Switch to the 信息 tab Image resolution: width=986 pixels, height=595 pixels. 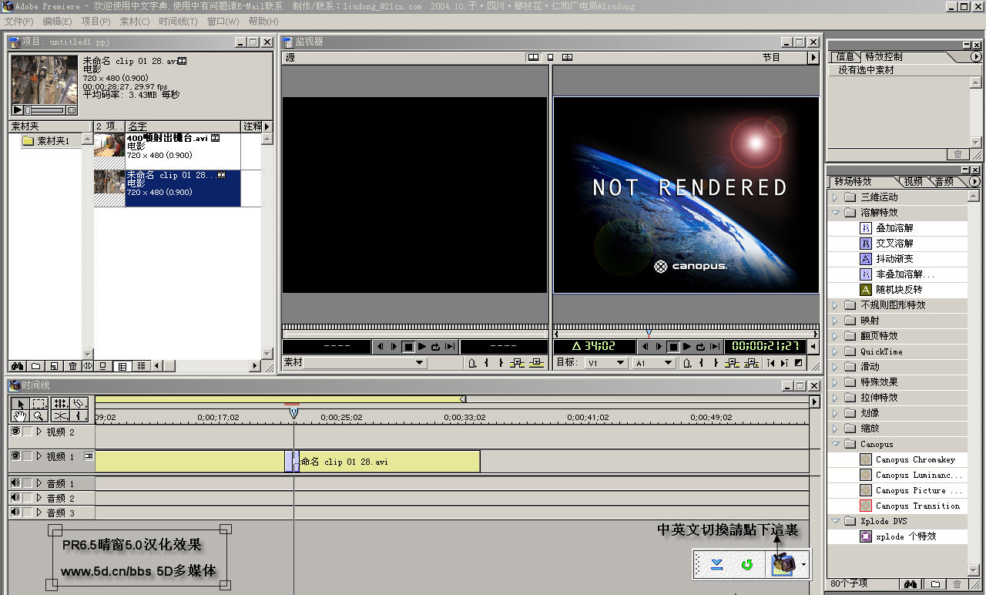(845, 57)
